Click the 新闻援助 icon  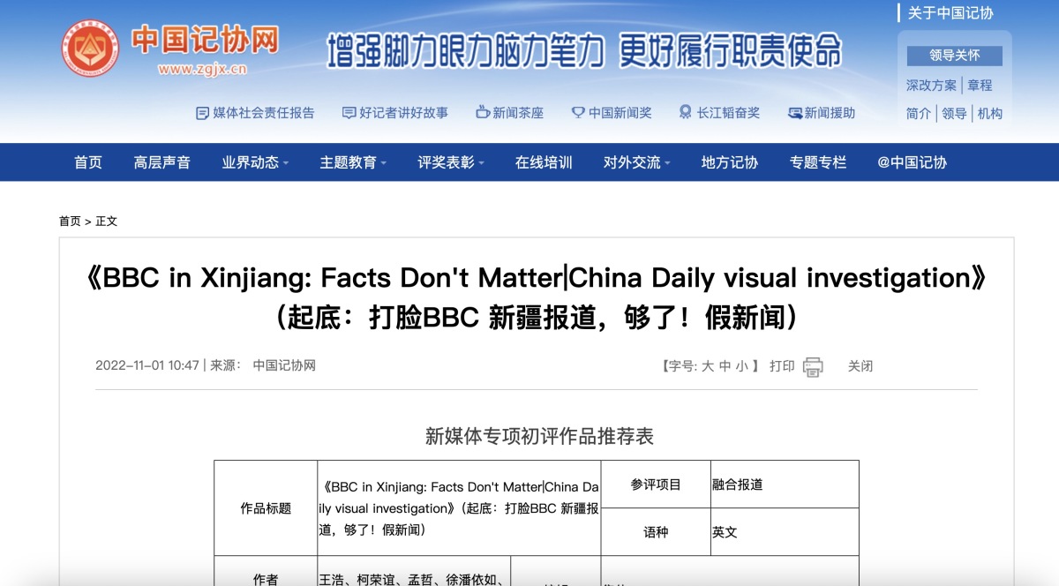tap(794, 113)
